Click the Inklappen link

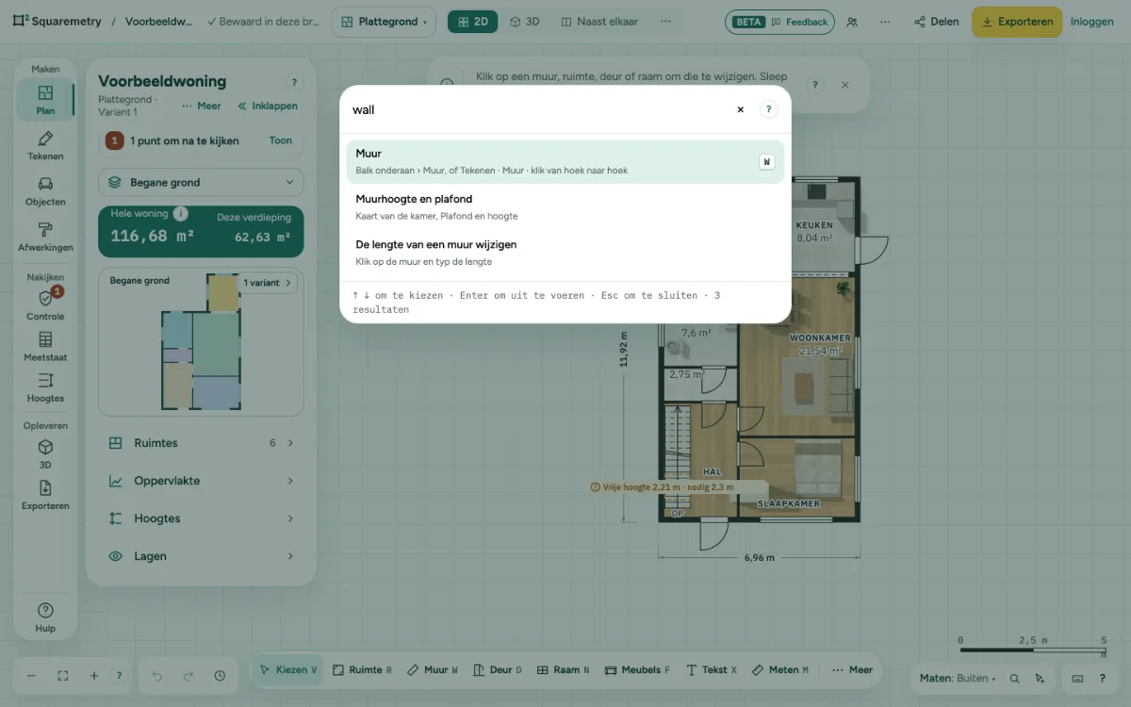pyautogui.click(x=268, y=107)
